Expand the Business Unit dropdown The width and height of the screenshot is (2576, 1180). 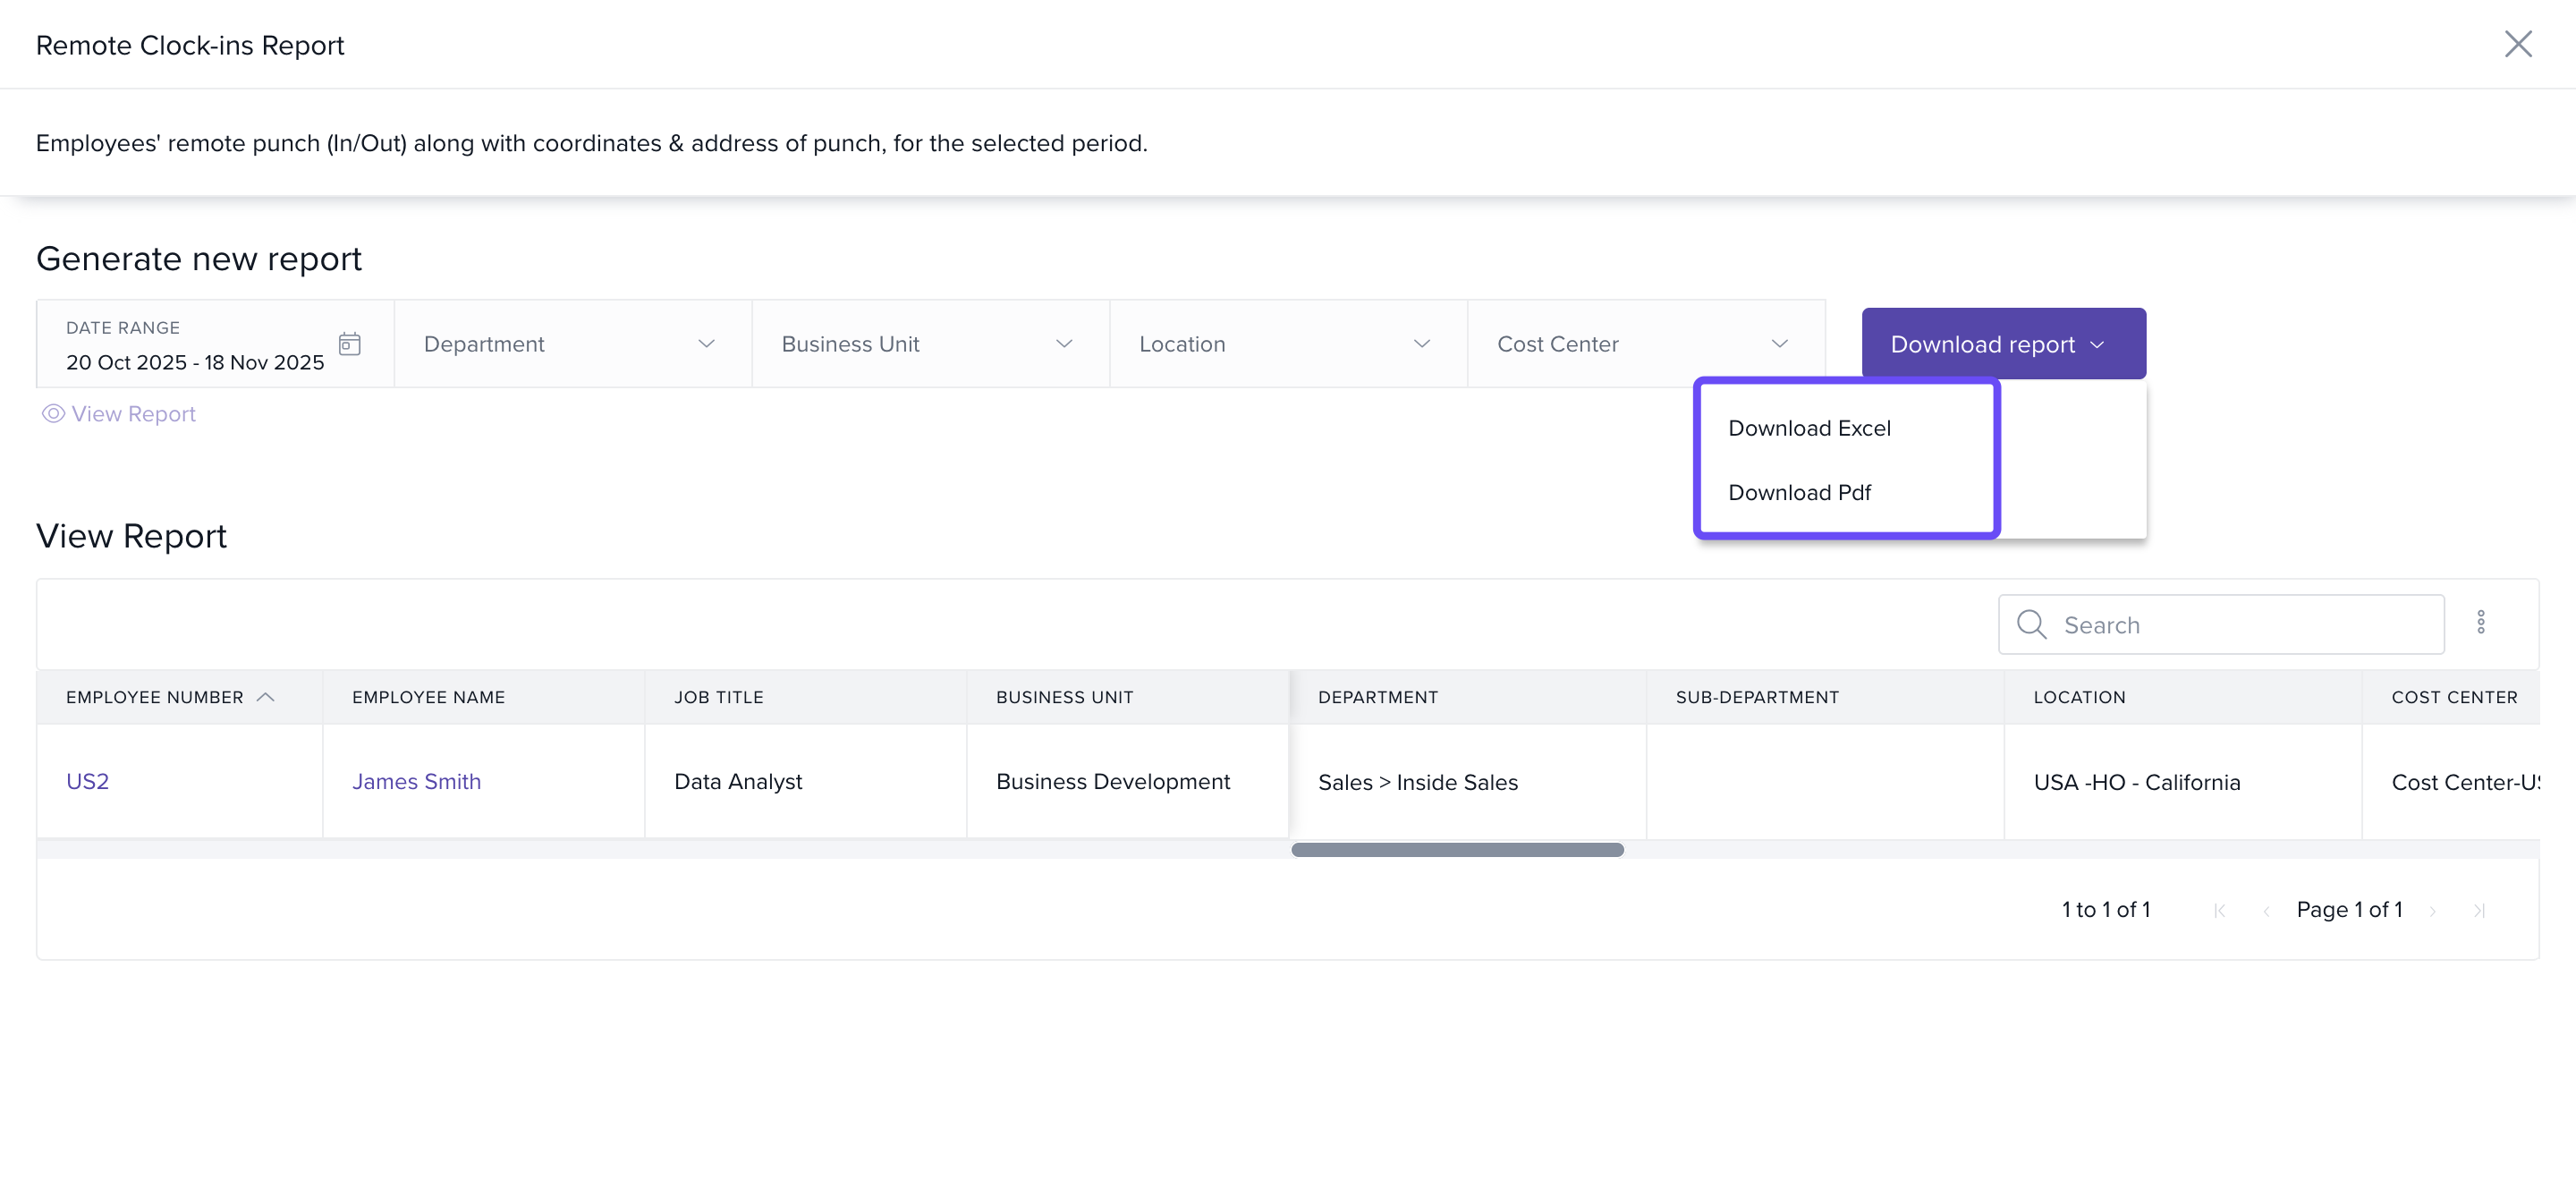coord(929,344)
